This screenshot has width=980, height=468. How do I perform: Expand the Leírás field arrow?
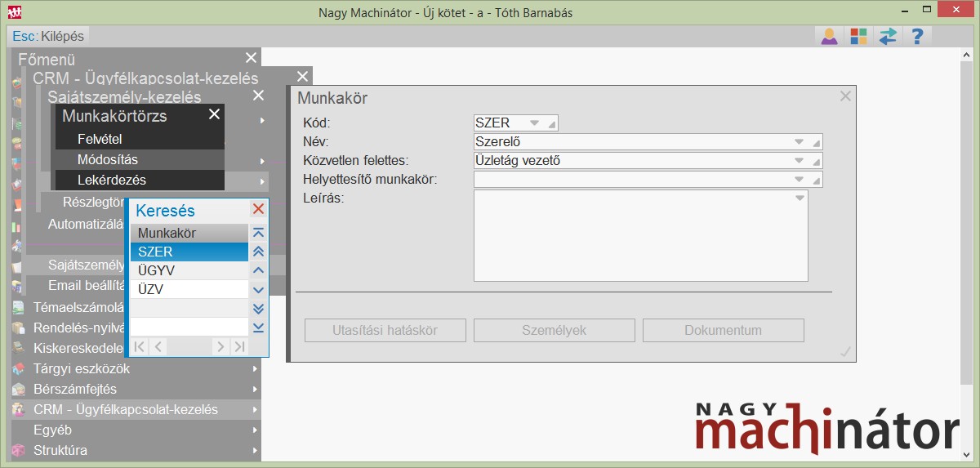(800, 198)
